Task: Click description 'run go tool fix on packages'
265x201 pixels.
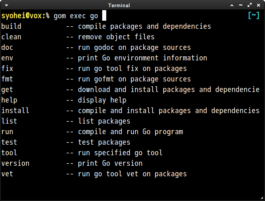Action: [x=132, y=68]
